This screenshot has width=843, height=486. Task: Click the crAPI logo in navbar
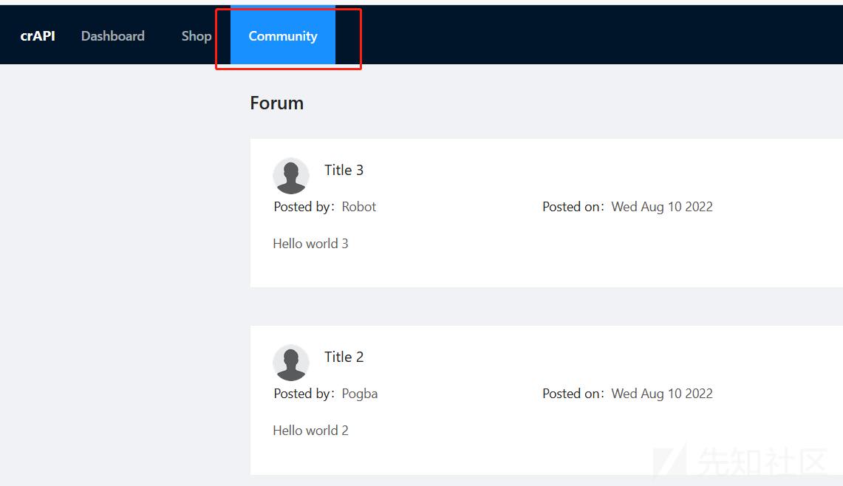pyautogui.click(x=38, y=36)
